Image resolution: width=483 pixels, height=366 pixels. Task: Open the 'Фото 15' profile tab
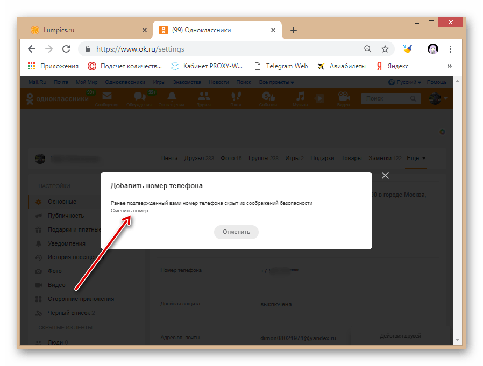231,158
